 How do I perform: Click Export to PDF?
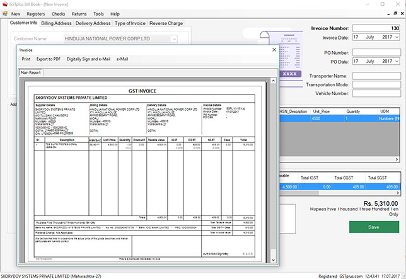coord(49,59)
